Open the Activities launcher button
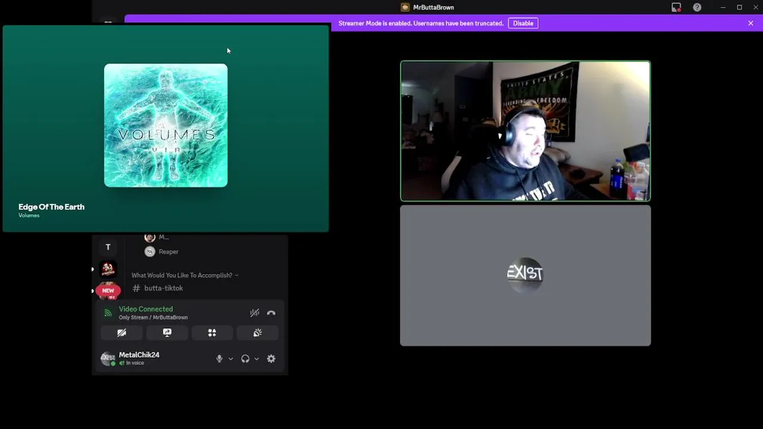The height and width of the screenshot is (429, 763). (x=212, y=332)
